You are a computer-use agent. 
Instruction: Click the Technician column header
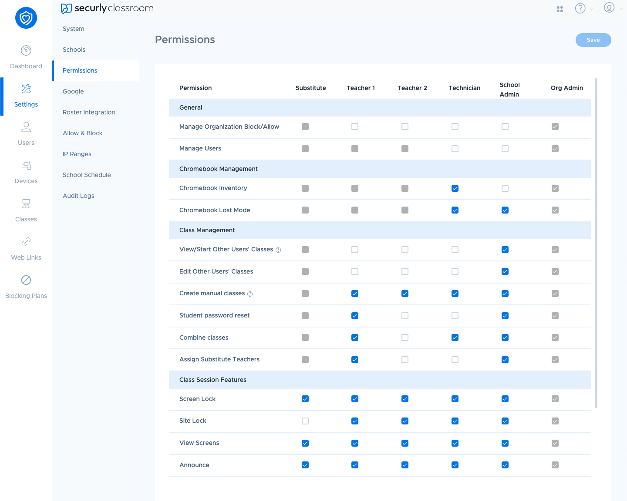464,88
